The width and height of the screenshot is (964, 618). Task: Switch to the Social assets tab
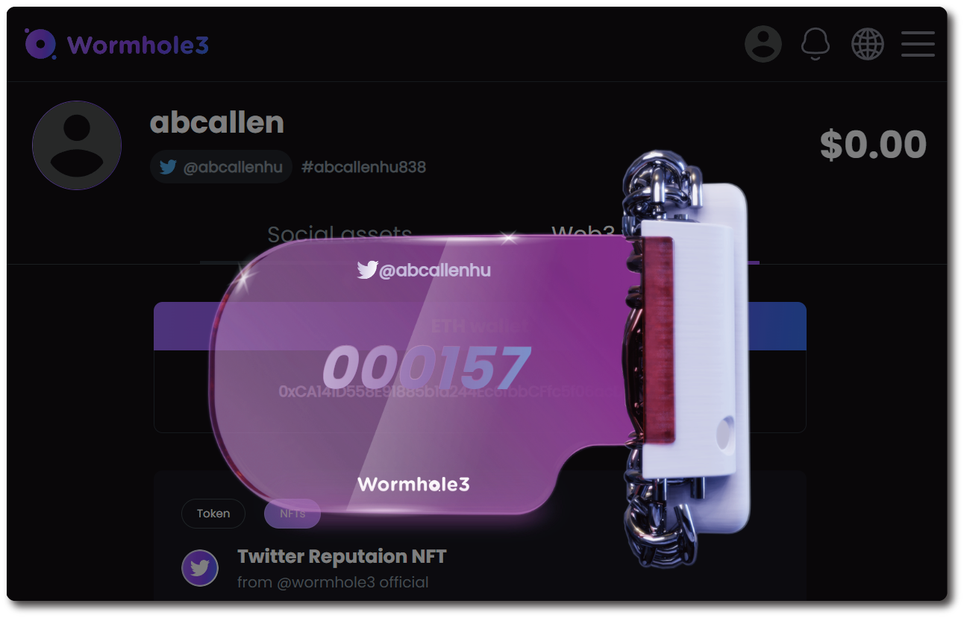(339, 235)
